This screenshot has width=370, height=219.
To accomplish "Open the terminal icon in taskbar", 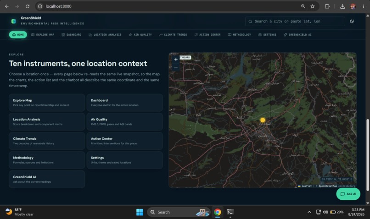I will point(230,212).
